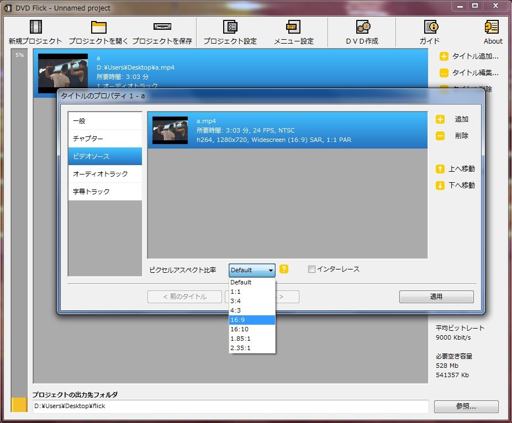This screenshot has height=423, width=512.
Task: Click the 下へ移動 down arrow icon
Action: [440, 186]
